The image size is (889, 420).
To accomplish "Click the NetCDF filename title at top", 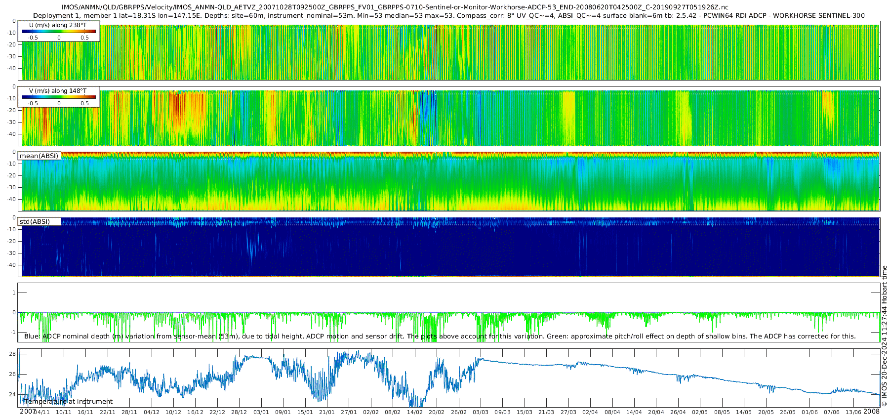I will pos(395,7).
